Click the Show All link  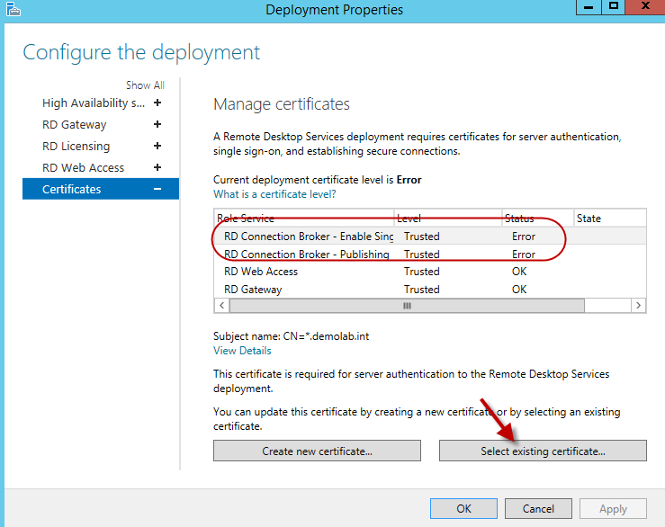[x=145, y=85]
